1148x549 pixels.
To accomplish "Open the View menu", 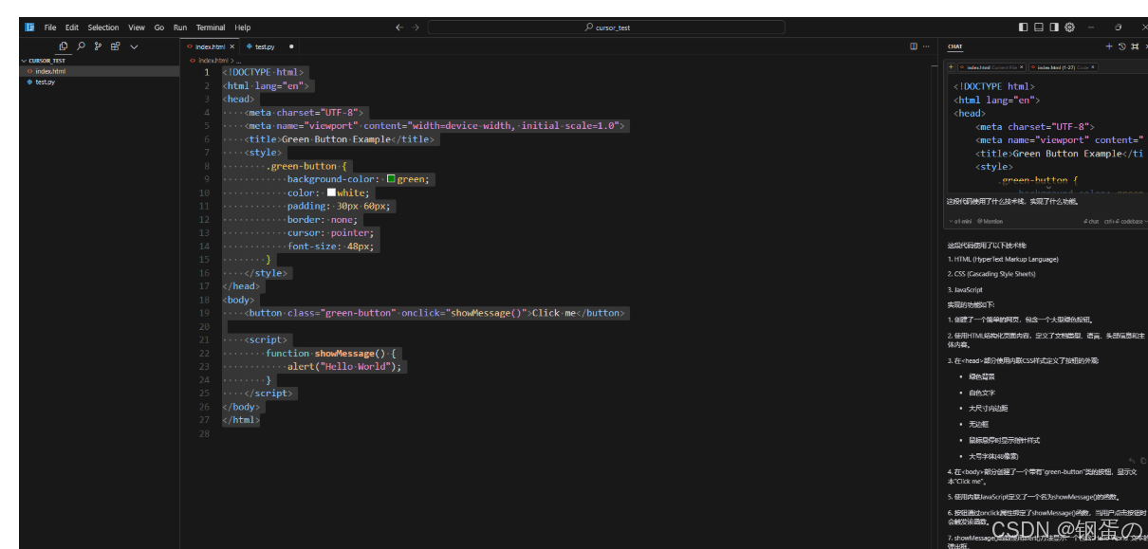I will pos(137,27).
